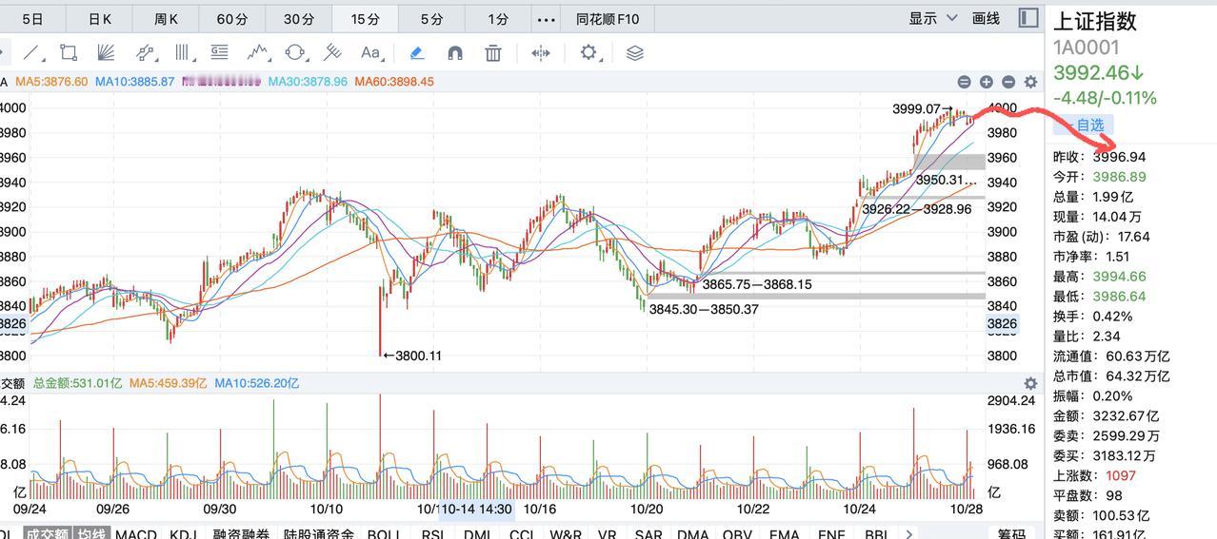
Task: Switch to the 周K chart tab
Action: pyautogui.click(x=166, y=18)
